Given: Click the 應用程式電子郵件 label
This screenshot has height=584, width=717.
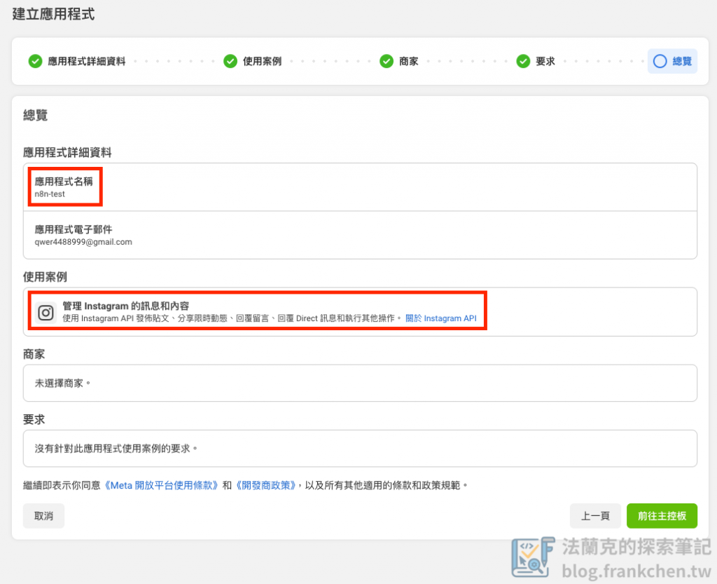Looking at the screenshot, I should 73,229.
